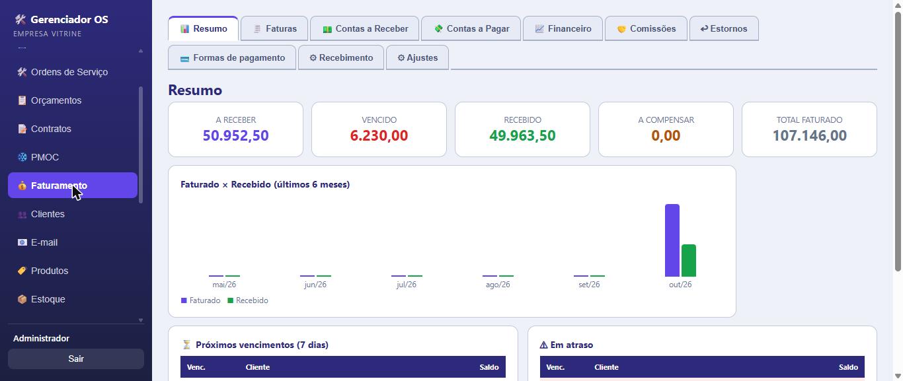This screenshot has width=903, height=381.
Task: Open Ordens de Serviço via its sidebar icon
Action: pyautogui.click(x=22, y=72)
